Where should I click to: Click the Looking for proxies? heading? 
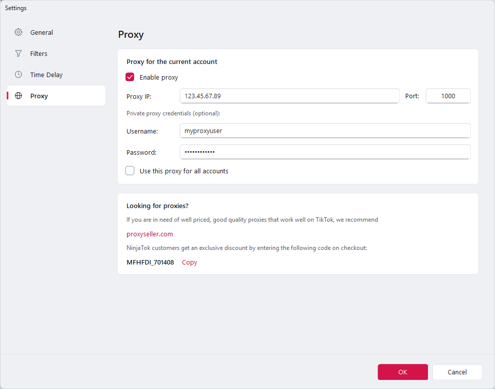pos(158,206)
